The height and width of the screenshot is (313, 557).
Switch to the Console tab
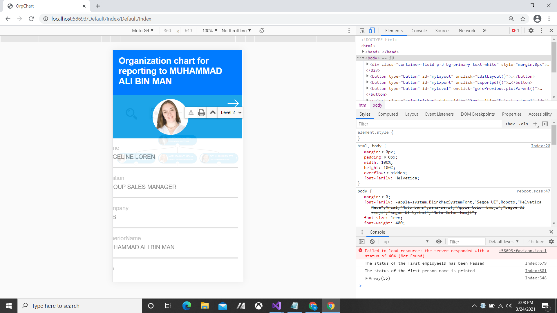click(419, 31)
